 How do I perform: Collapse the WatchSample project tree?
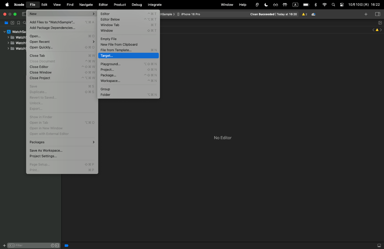[4, 32]
